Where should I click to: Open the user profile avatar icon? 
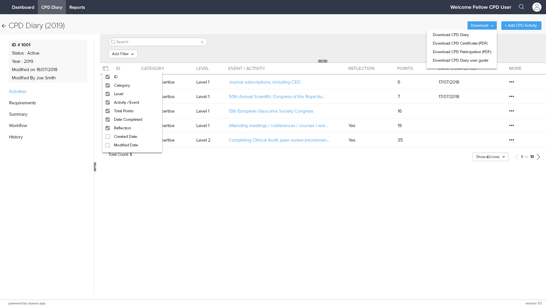point(537,7)
